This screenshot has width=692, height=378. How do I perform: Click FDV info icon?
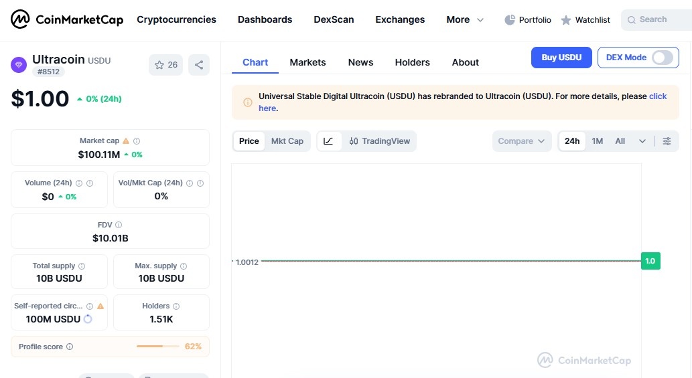tap(119, 225)
